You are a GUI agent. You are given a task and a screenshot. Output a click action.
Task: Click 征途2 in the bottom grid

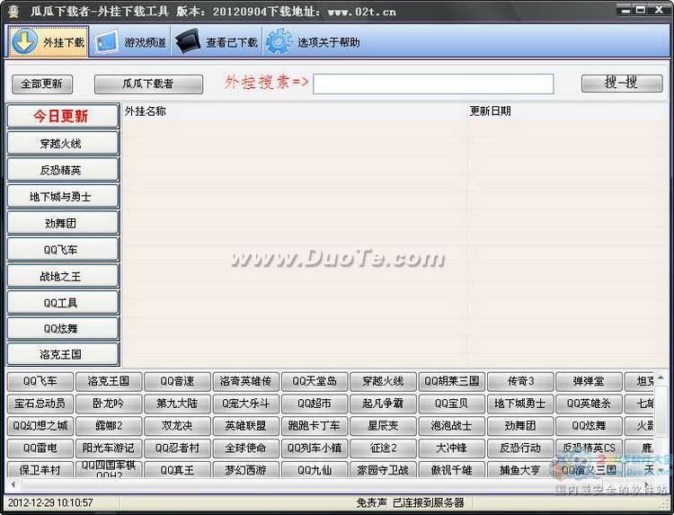383,448
